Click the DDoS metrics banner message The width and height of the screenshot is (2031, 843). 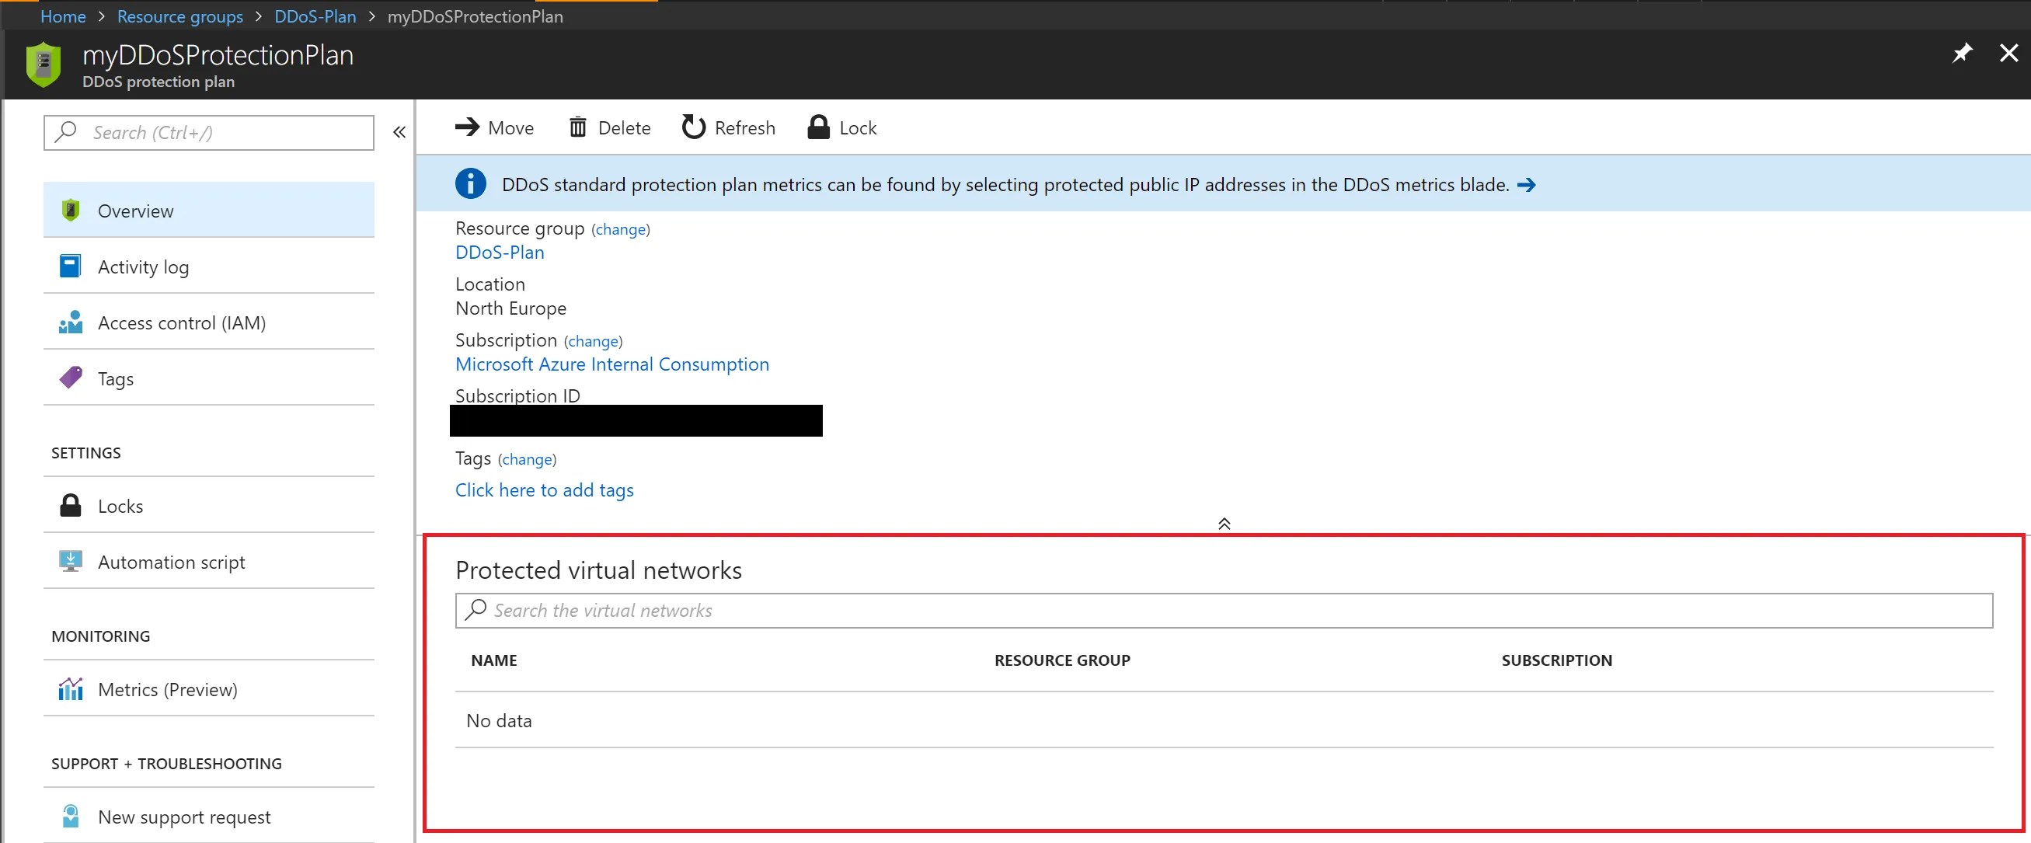[1005, 185]
